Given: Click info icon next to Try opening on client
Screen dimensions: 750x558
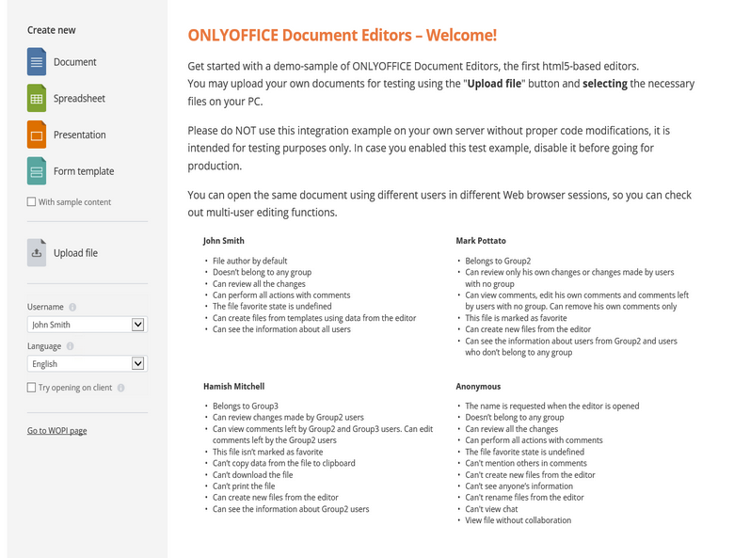Looking at the screenshot, I should tap(121, 388).
